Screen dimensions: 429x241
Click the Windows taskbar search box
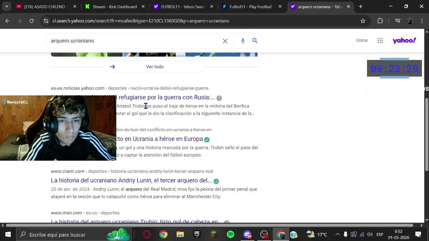tap(74, 235)
